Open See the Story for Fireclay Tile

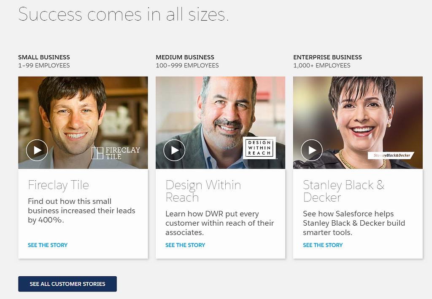click(48, 245)
